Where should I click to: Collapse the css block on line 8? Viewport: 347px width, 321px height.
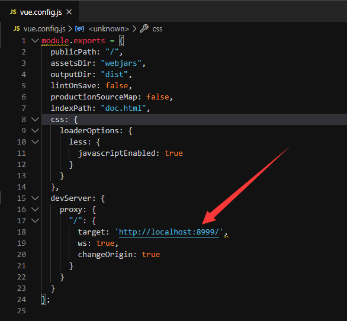[x=35, y=119]
